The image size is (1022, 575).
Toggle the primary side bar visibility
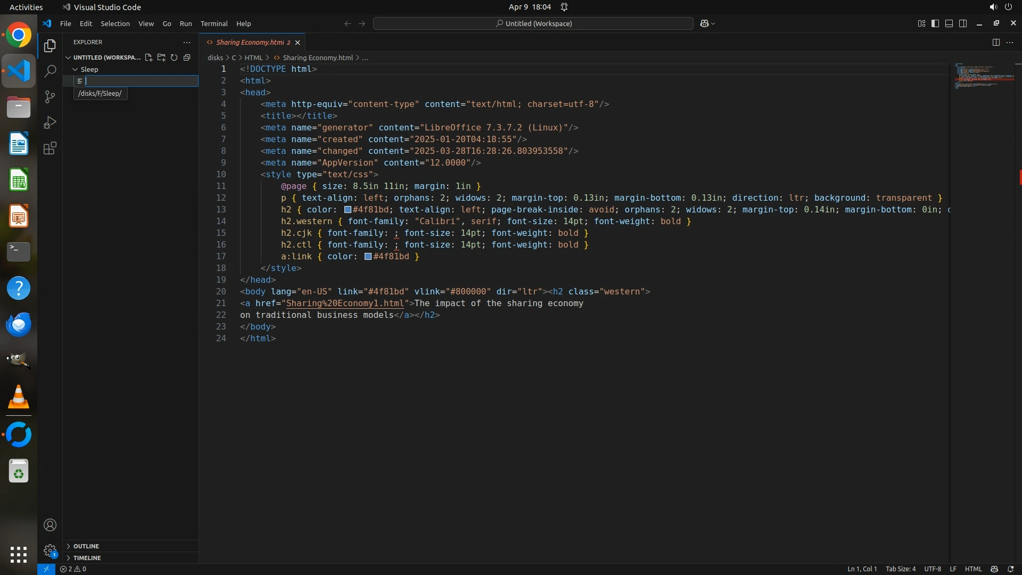click(935, 23)
